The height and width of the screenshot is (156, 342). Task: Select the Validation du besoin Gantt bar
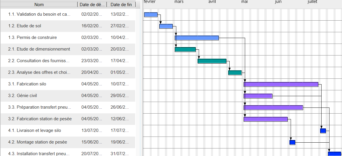[151, 15]
